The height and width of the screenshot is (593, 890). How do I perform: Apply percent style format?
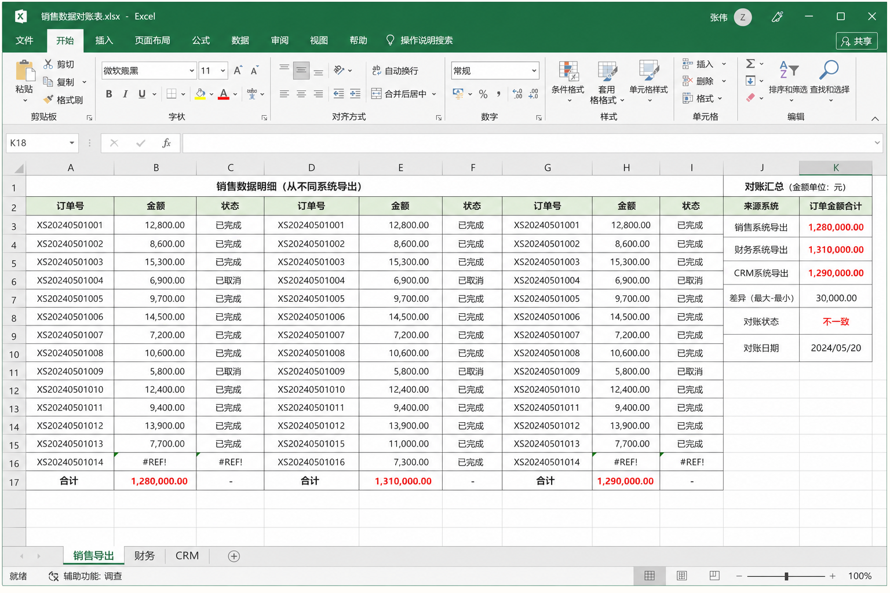483,94
